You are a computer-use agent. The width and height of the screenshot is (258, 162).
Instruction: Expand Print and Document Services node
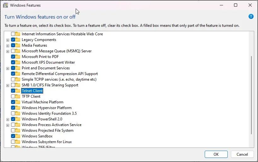click(x=8, y=68)
